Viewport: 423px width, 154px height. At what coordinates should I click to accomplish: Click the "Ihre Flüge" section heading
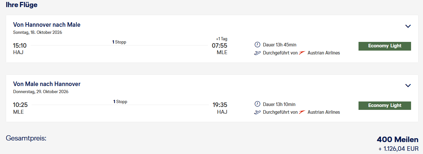(x=22, y=5)
